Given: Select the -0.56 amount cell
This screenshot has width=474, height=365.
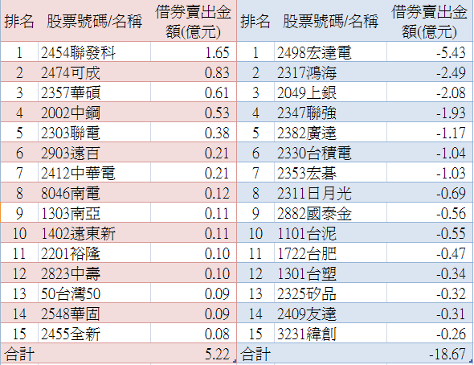Looking at the screenshot, I should pos(430,213).
